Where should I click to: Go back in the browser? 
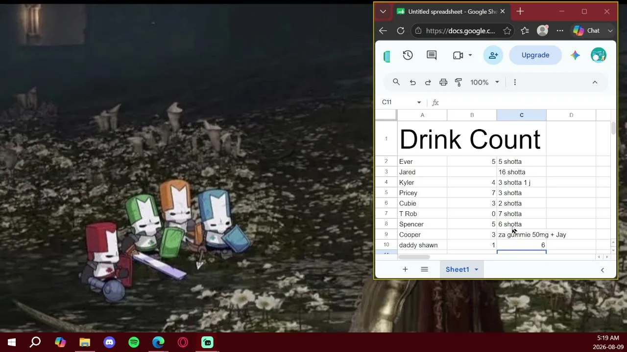(383, 31)
